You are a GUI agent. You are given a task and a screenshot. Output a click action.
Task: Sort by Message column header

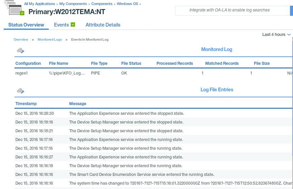[x=78, y=104]
